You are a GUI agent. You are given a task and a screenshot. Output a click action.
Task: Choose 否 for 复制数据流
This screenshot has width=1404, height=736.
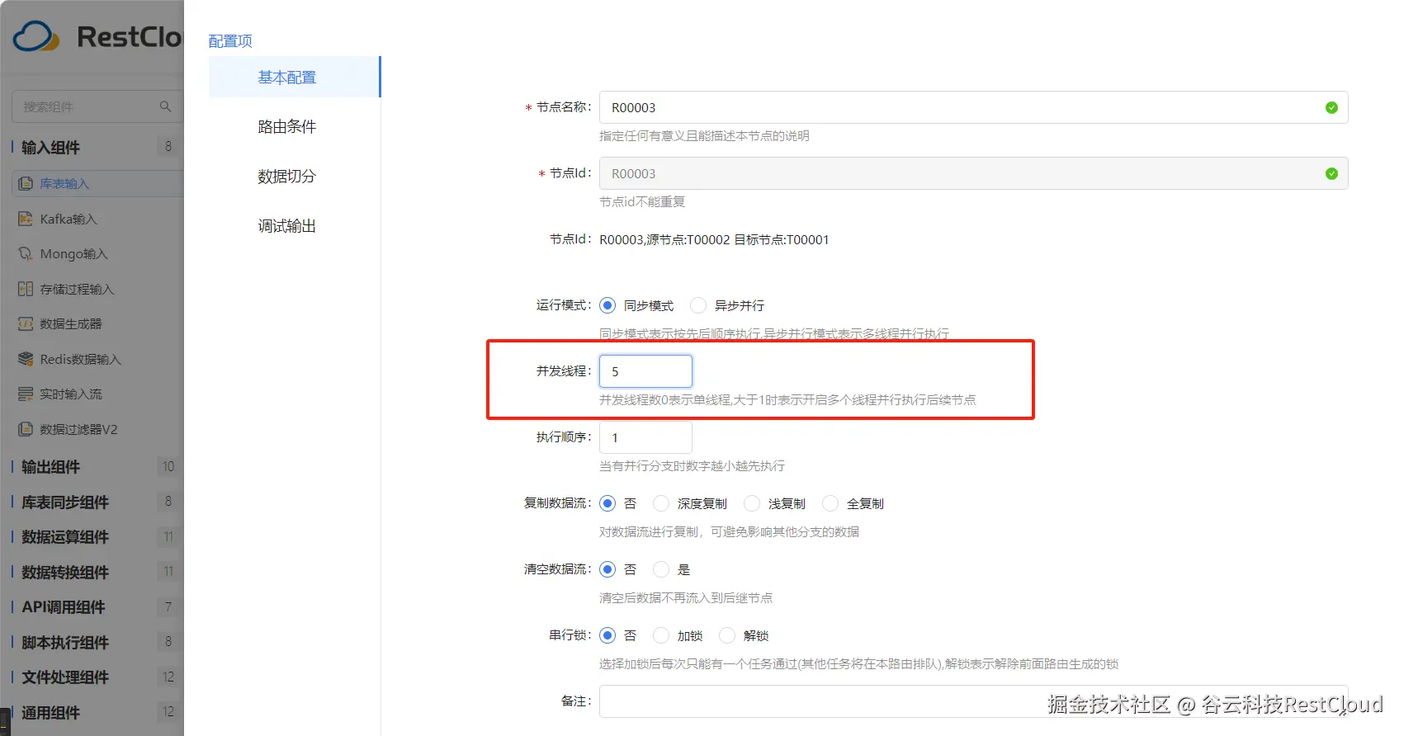[607, 503]
